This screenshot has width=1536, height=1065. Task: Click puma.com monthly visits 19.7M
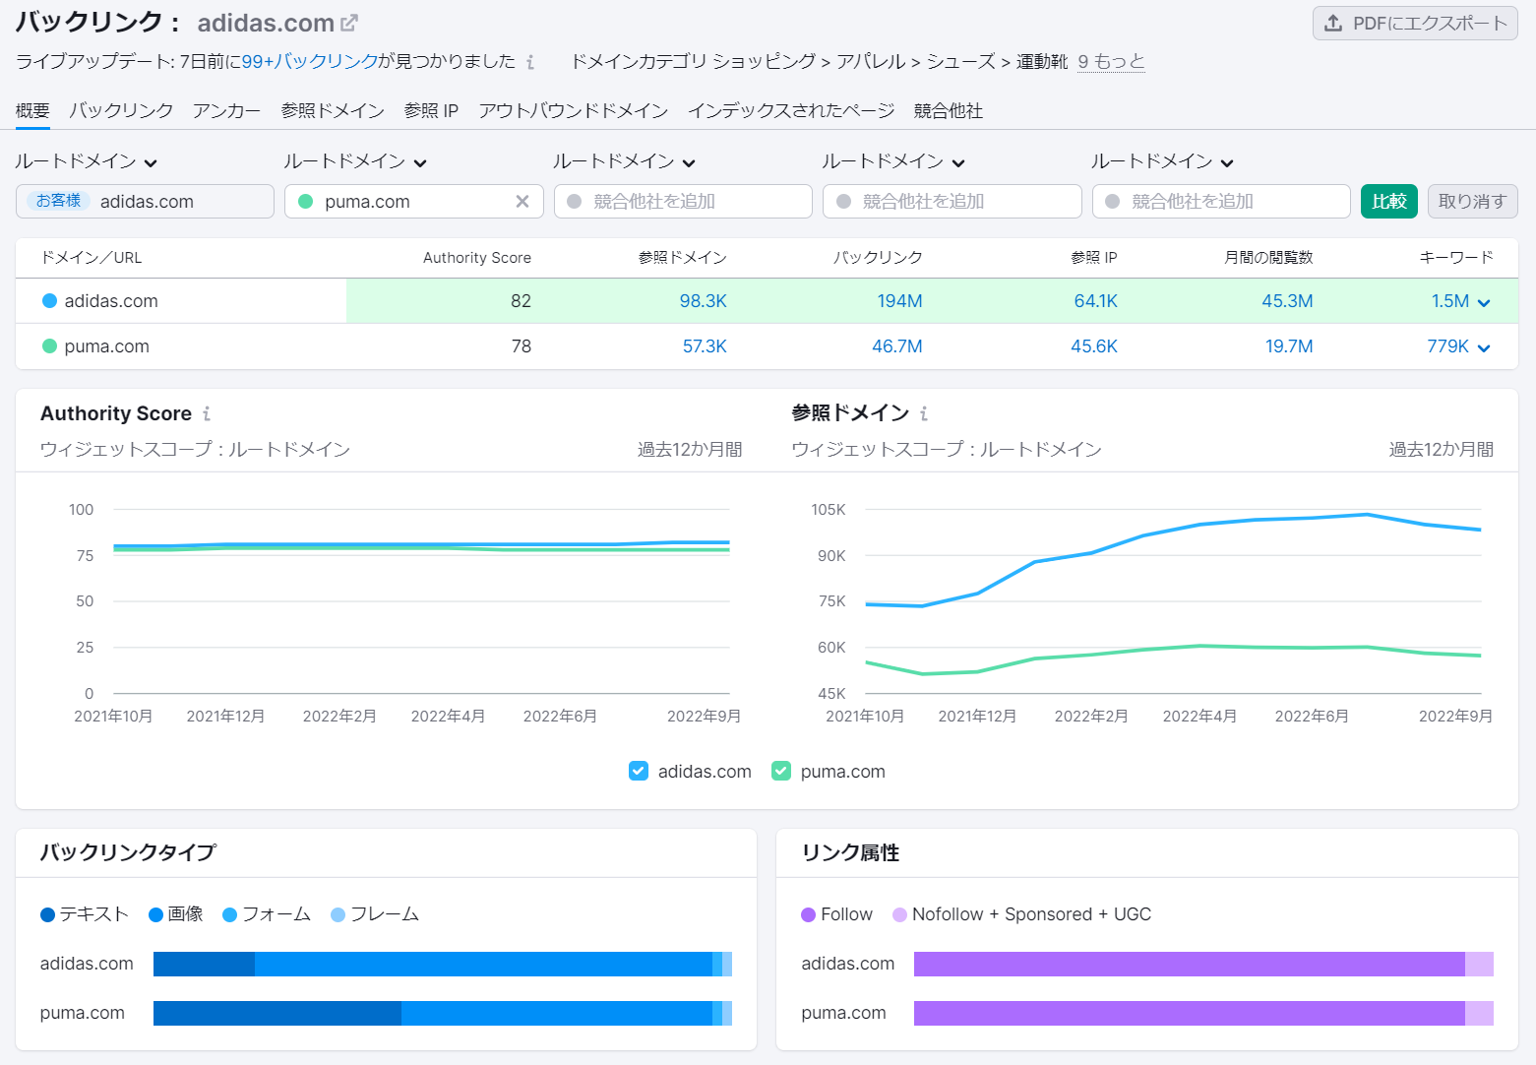[1289, 346]
